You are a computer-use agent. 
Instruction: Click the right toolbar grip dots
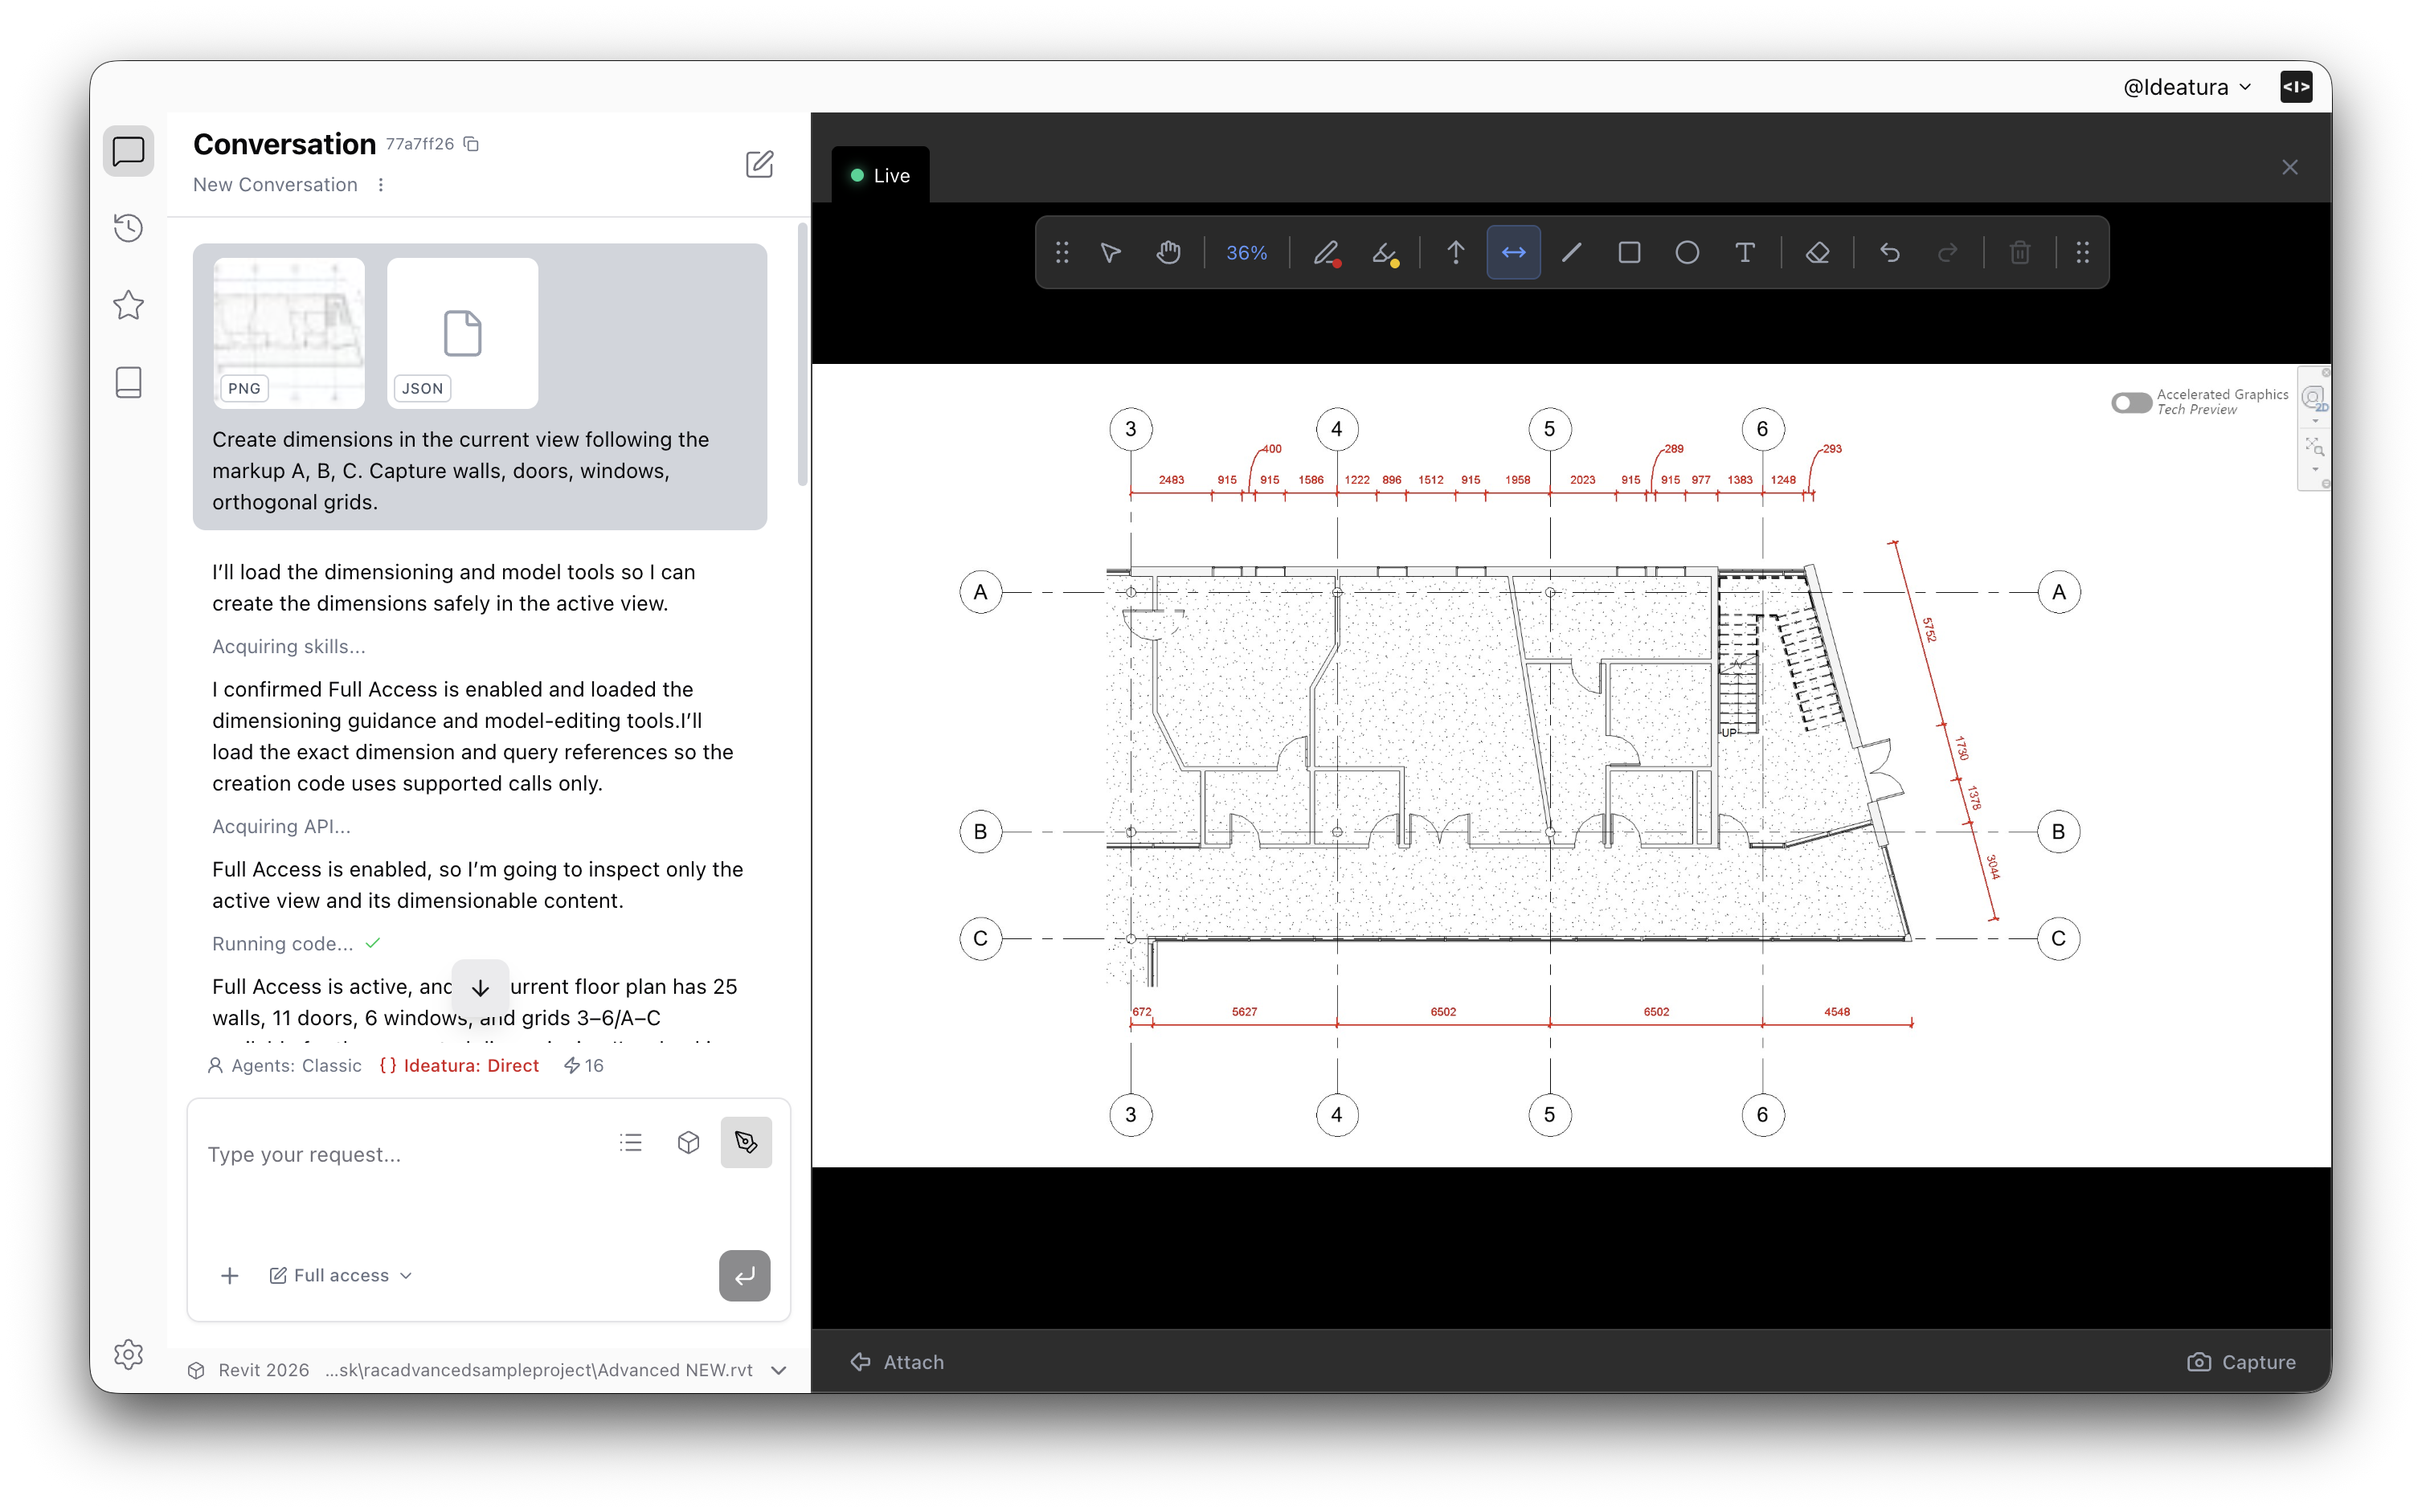(x=2082, y=253)
